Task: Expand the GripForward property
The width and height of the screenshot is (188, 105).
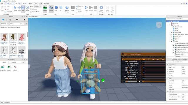Action: (167, 67)
